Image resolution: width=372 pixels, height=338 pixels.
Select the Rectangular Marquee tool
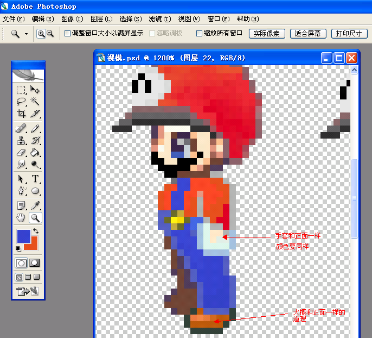point(21,90)
